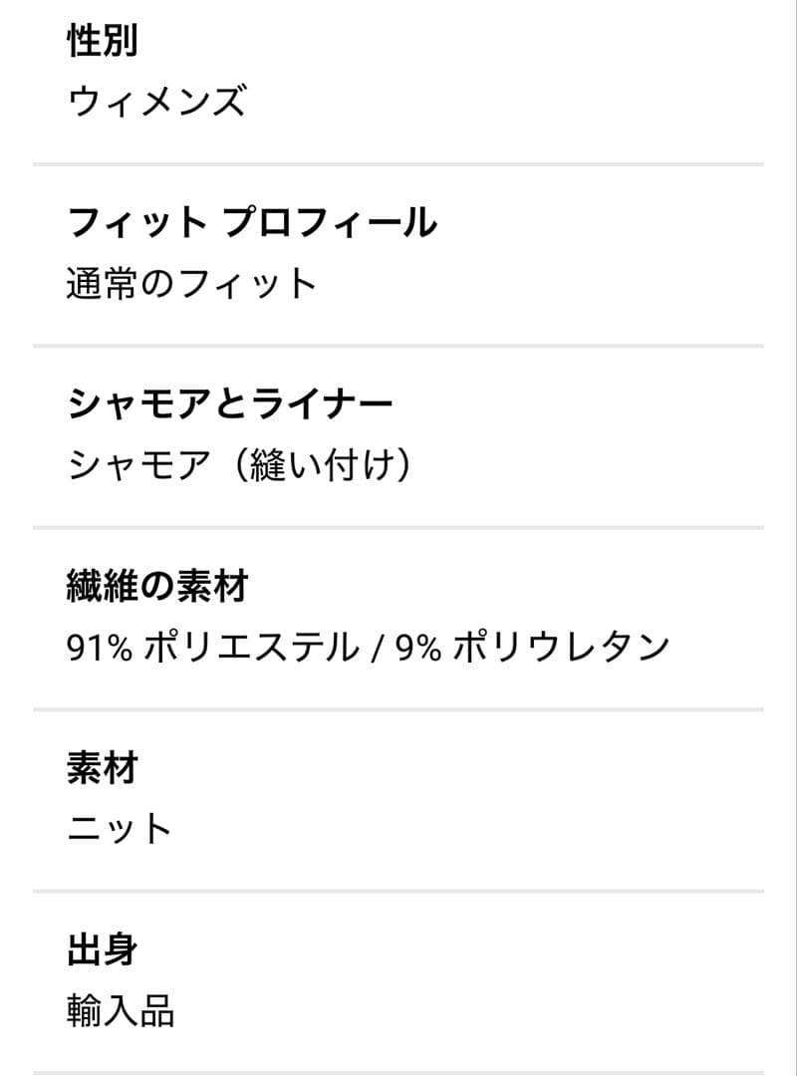Viewport: 797px width, 1076px height.
Task: Click the 繊維の素材 heading
Action: 156,586
